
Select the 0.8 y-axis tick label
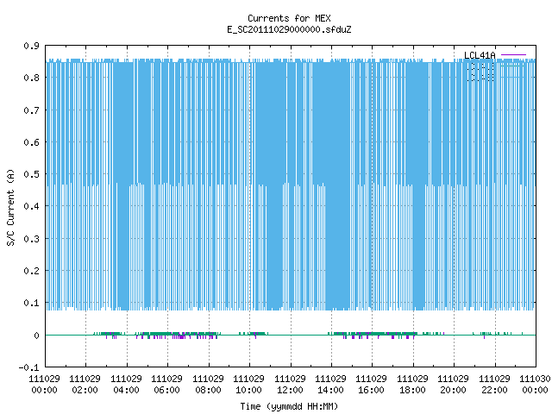[x=31, y=78]
